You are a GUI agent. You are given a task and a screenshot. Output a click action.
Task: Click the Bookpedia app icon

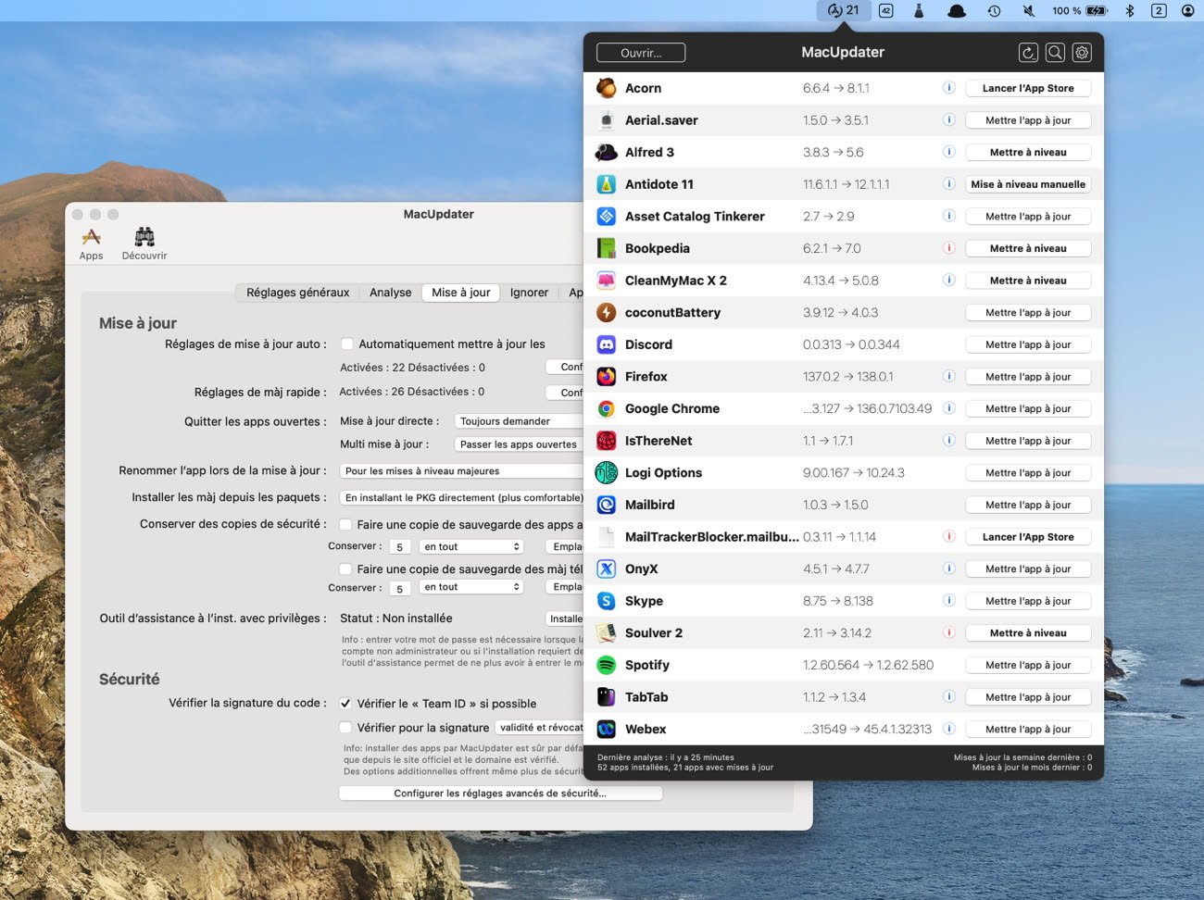[607, 248]
